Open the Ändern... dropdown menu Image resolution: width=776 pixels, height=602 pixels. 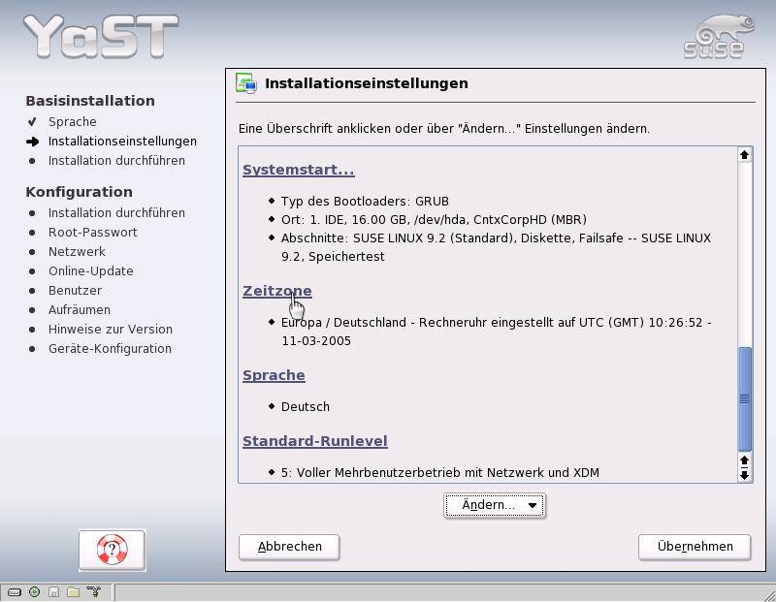coord(495,505)
